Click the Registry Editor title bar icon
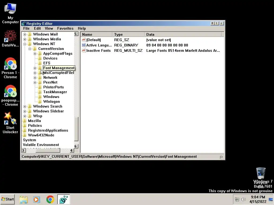 (24, 23)
